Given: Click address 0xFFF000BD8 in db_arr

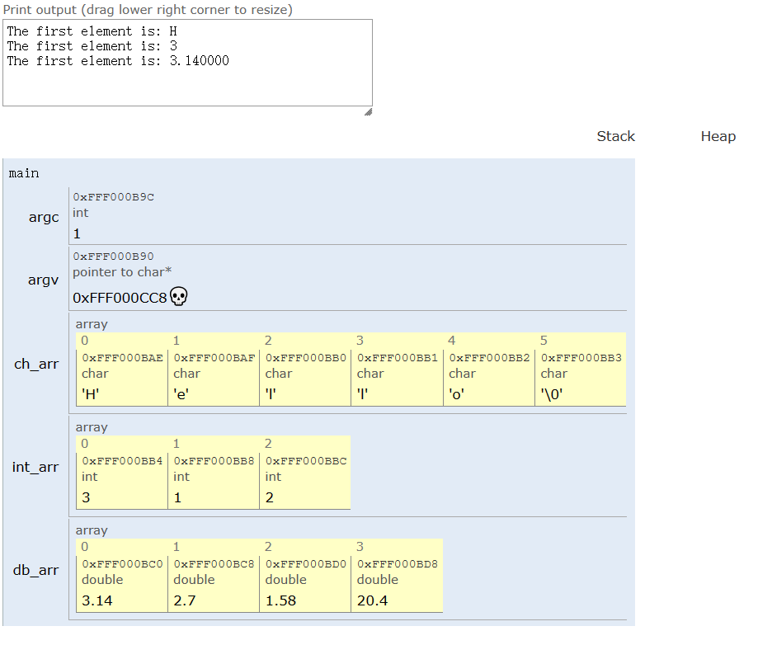Looking at the screenshot, I should [x=398, y=564].
